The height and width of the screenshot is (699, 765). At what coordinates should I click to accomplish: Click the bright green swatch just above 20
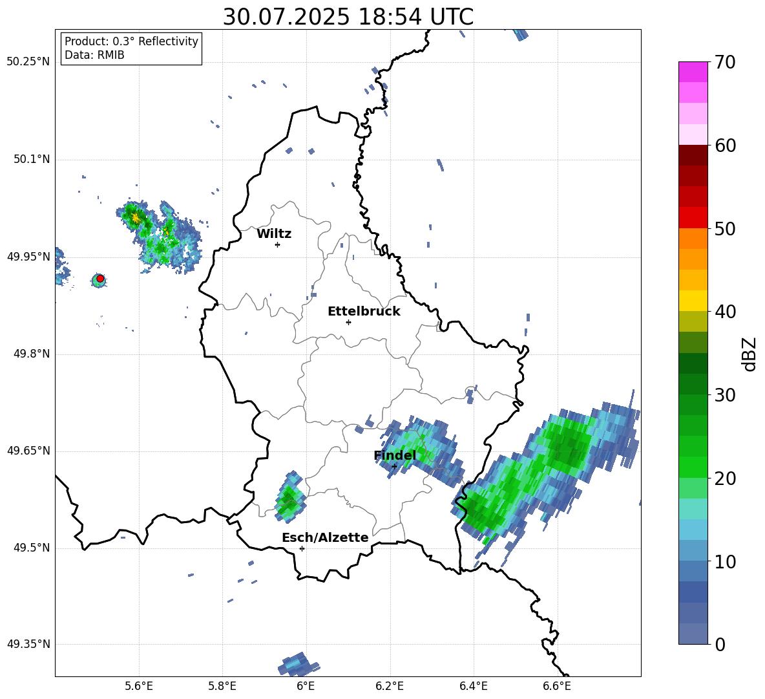pos(693,468)
